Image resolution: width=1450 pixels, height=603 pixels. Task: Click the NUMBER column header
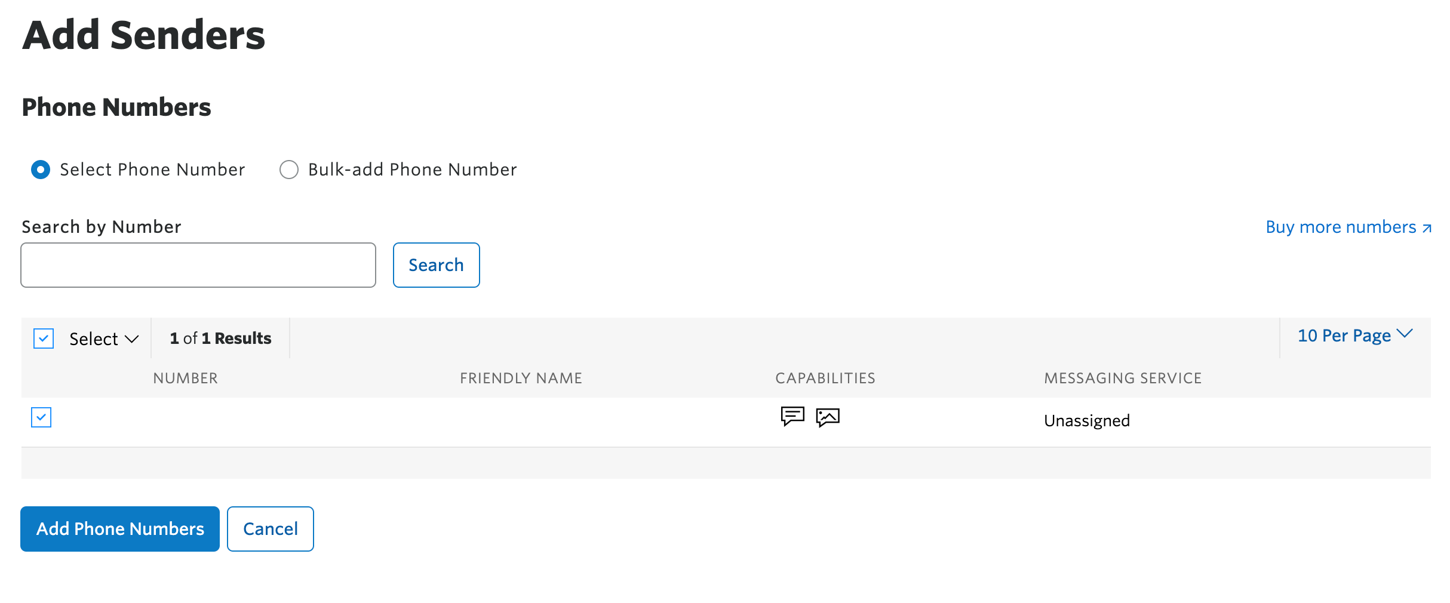coord(186,377)
